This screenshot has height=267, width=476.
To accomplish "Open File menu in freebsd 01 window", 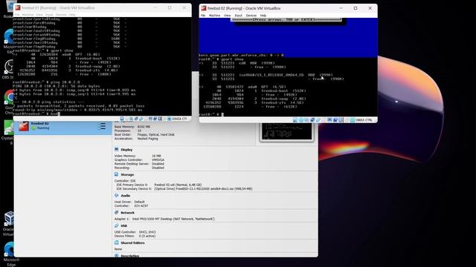I will [x=17, y=15].
